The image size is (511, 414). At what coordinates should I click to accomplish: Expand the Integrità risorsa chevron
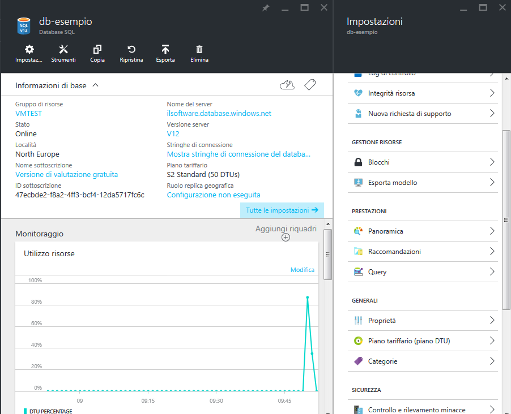492,93
